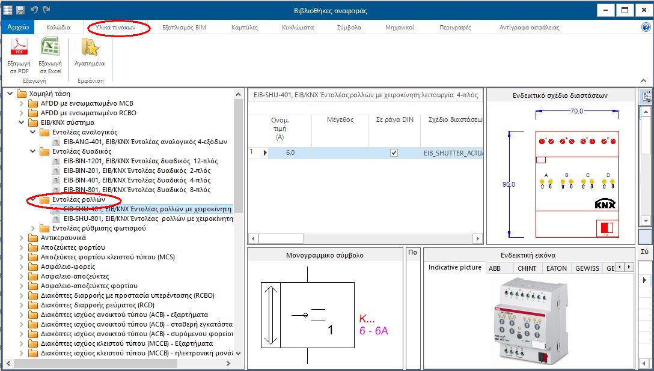This screenshot has width=654, height=371.
Task: Uncheck DIN rail option for EIB-SHU-401
Action: (x=394, y=152)
